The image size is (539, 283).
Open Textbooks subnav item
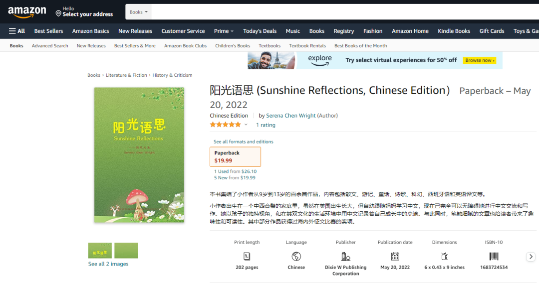click(x=269, y=46)
